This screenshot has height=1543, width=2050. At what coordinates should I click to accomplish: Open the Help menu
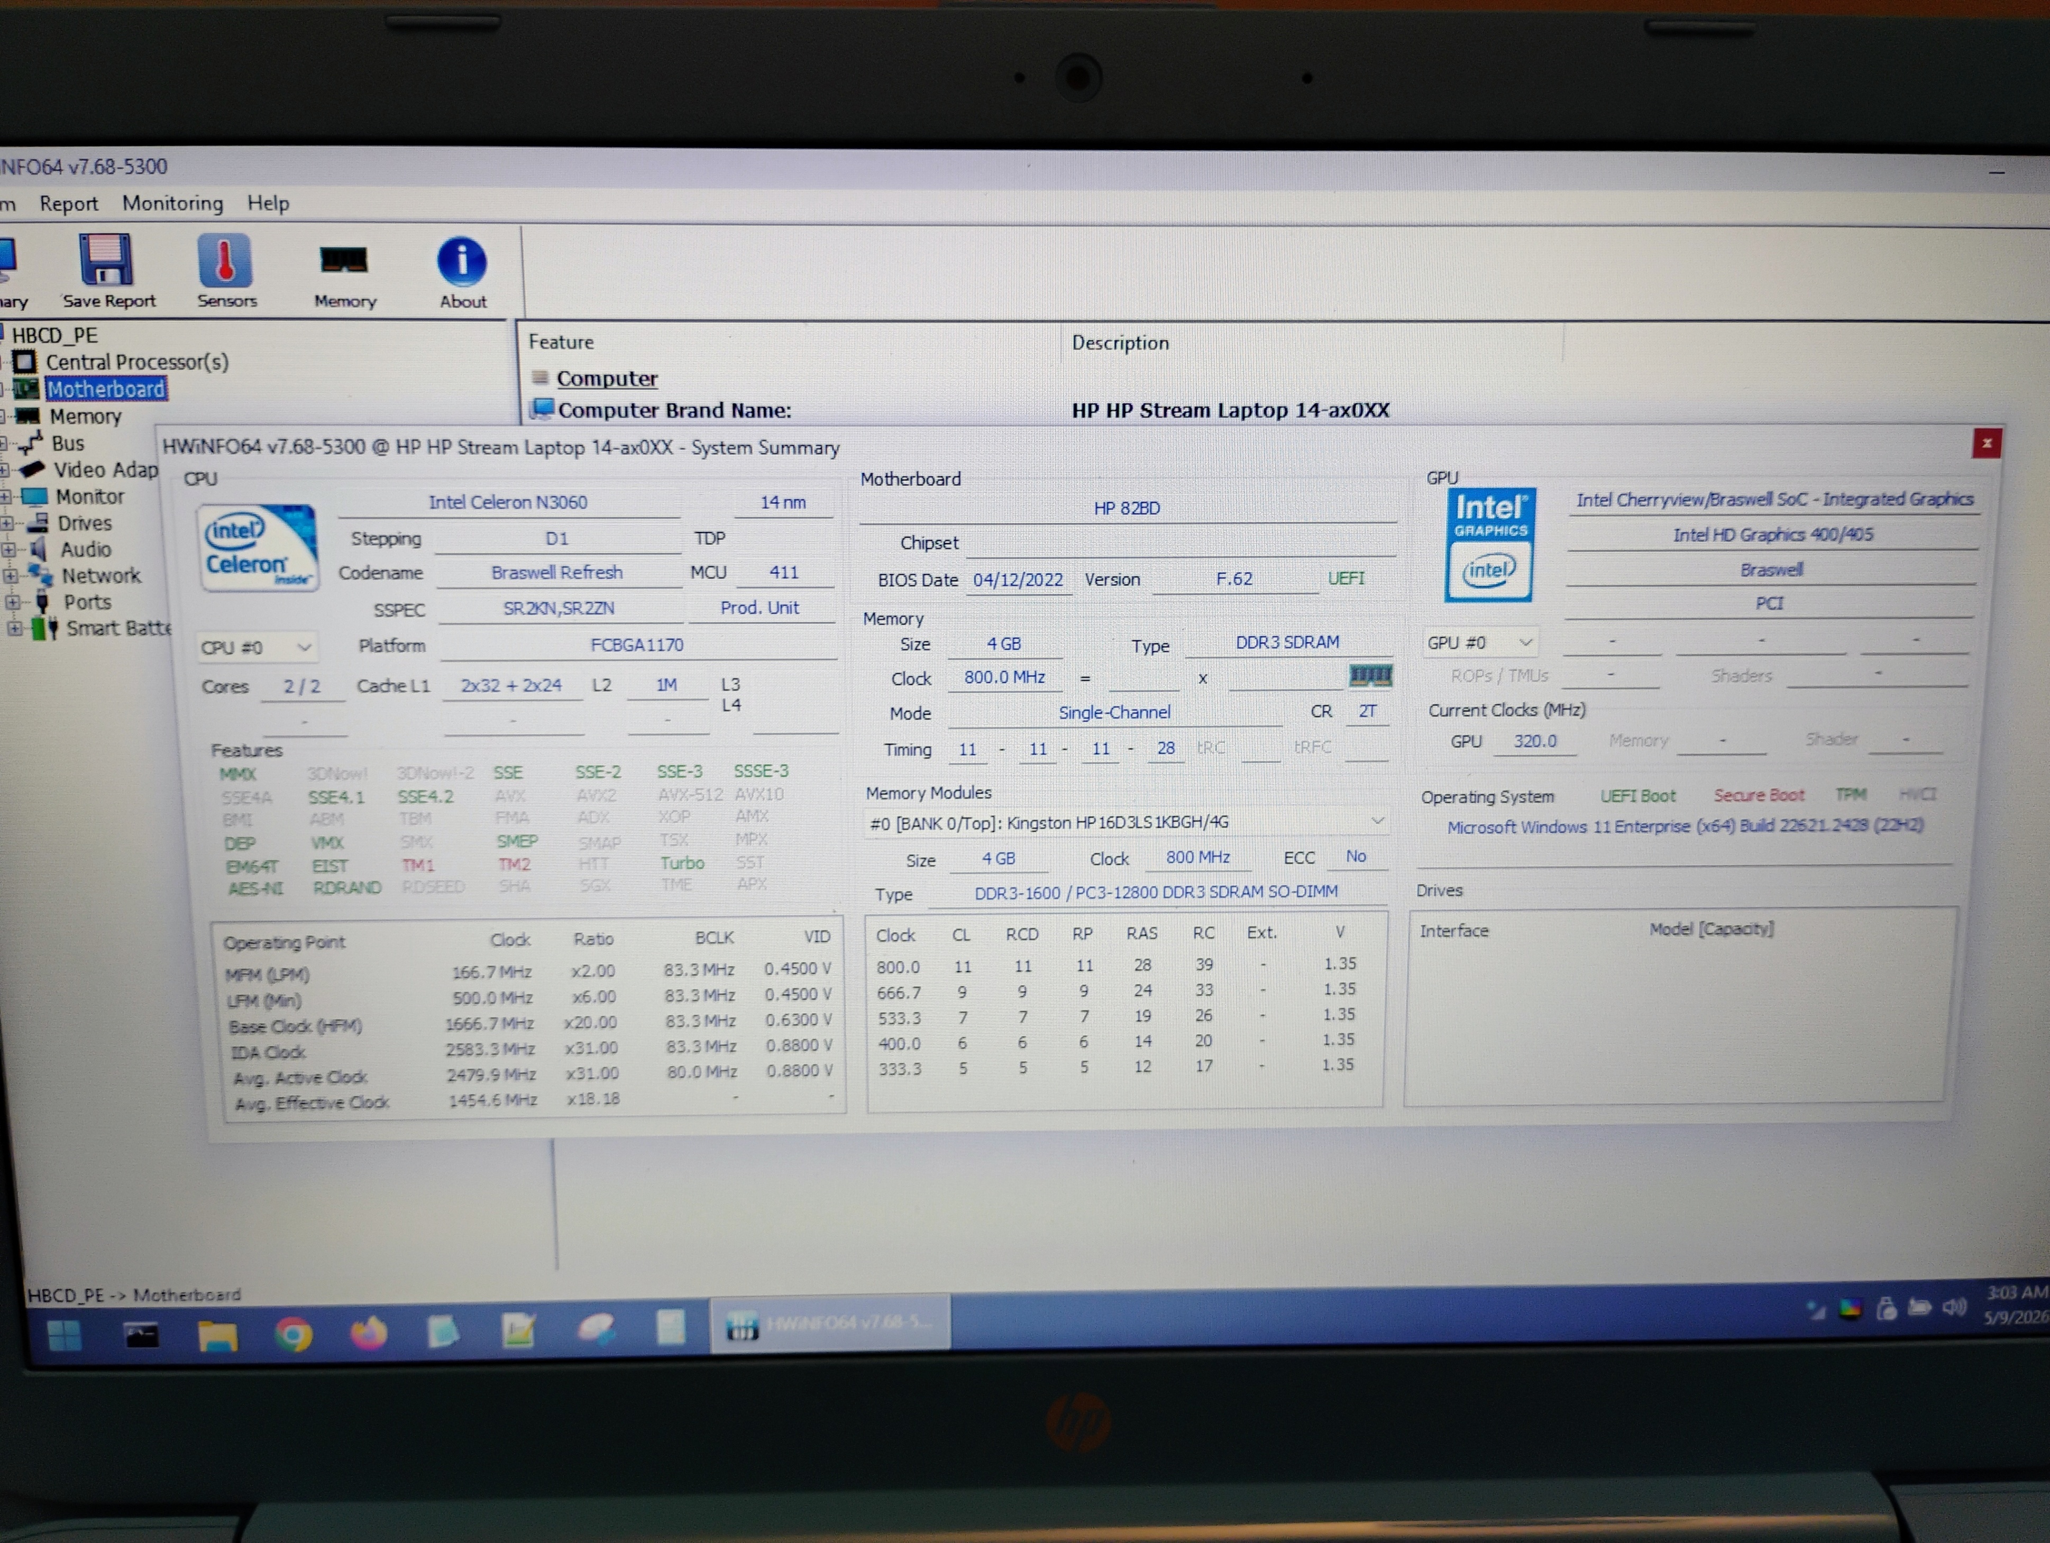pyautogui.click(x=268, y=203)
